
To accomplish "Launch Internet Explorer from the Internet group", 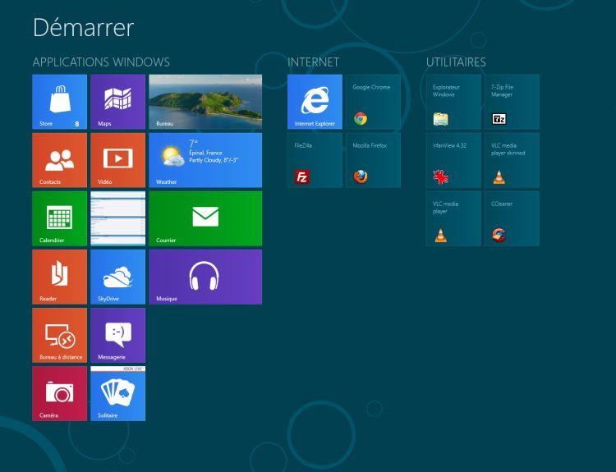I will [x=315, y=102].
